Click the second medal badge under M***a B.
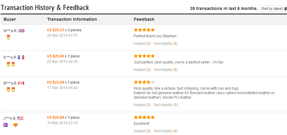 coord(13,90)
